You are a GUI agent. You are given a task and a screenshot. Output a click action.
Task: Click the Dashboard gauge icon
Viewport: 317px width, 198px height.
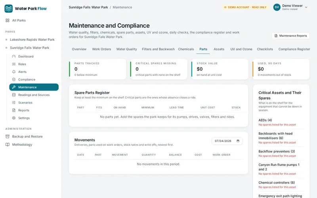14,56
